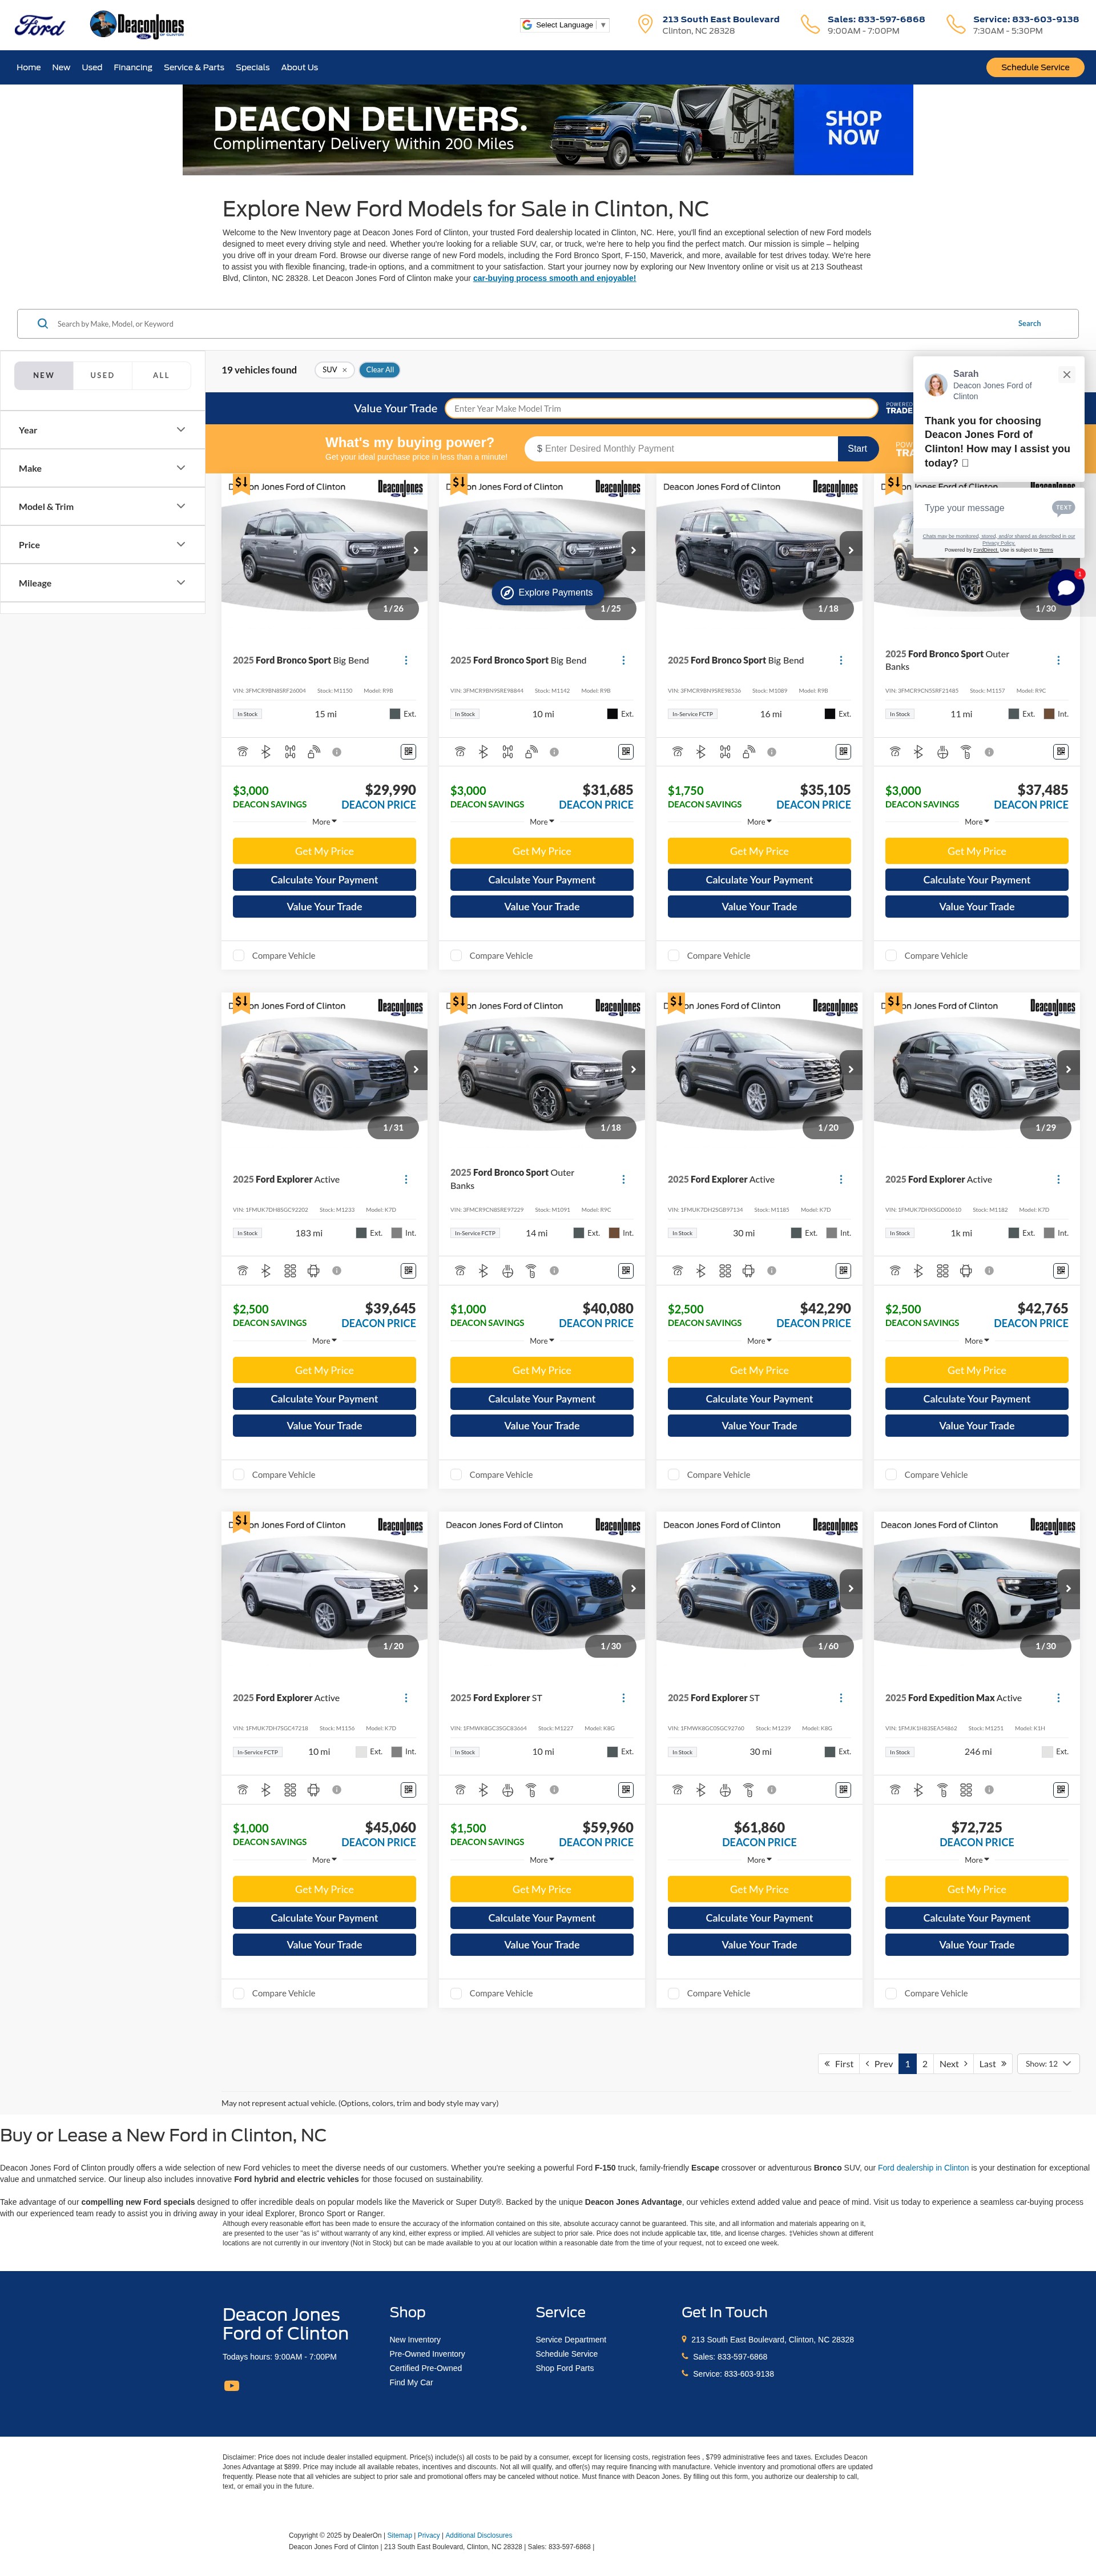Screen dimensions: 1096x2576
Task: Expand More under the $42,290 price
Action: click(759, 1341)
